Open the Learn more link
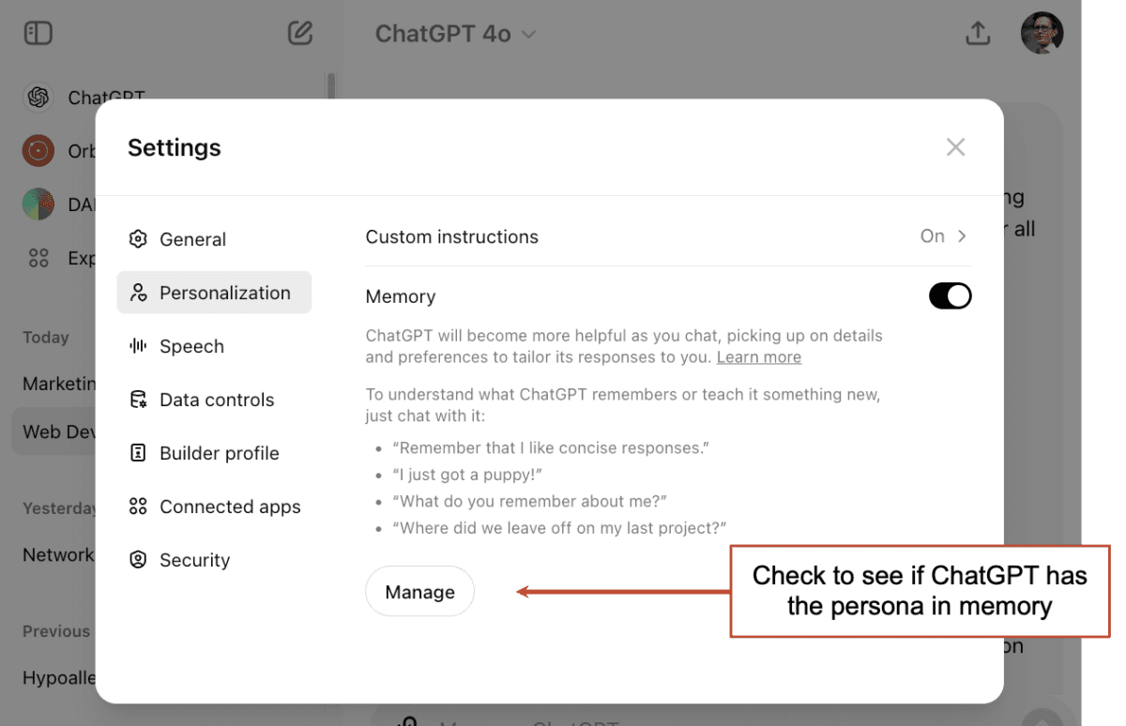 tap(758, 357)
